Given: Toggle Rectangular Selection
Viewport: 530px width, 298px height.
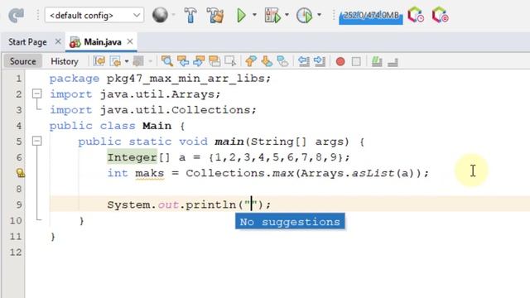Looking at the screenshot, I should point(230,61).
